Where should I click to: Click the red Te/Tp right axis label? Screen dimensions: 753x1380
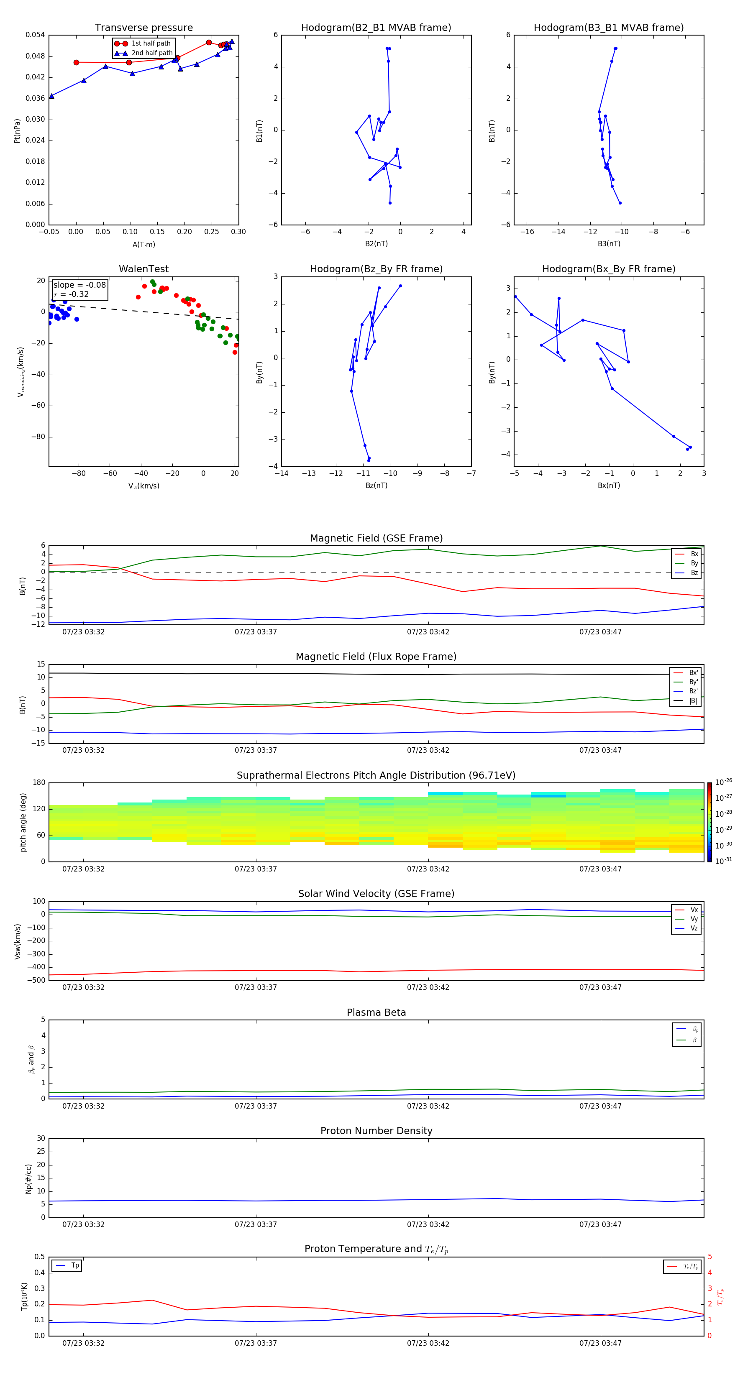click(x=720, y=1296)
